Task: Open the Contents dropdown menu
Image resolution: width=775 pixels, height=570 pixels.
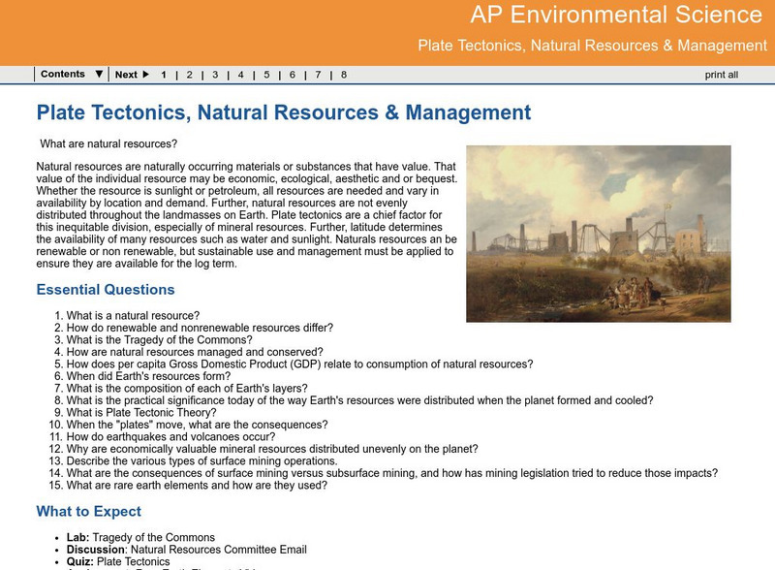Action: (72, 75)
